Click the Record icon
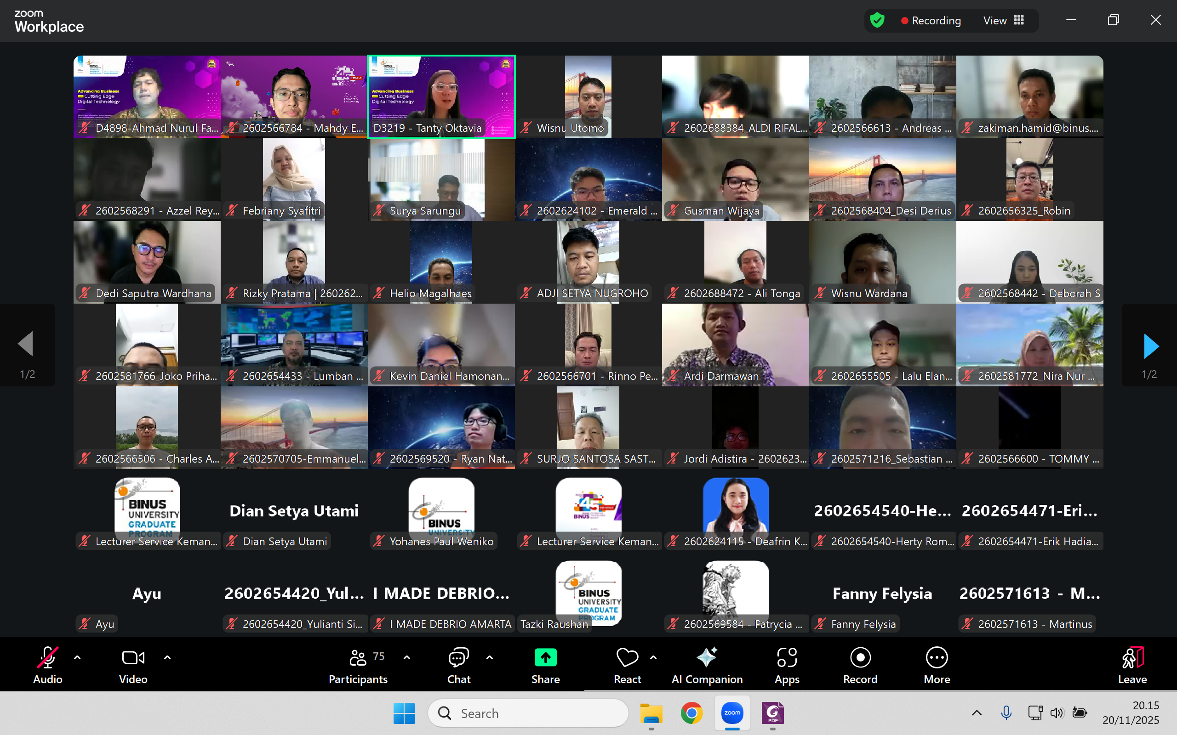The height and width of the screenshot is (735, 1177). (860, 658)
